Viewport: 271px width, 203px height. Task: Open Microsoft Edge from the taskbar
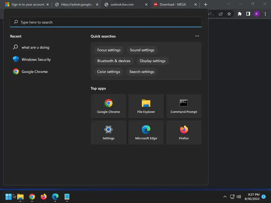tap(55, 196)
